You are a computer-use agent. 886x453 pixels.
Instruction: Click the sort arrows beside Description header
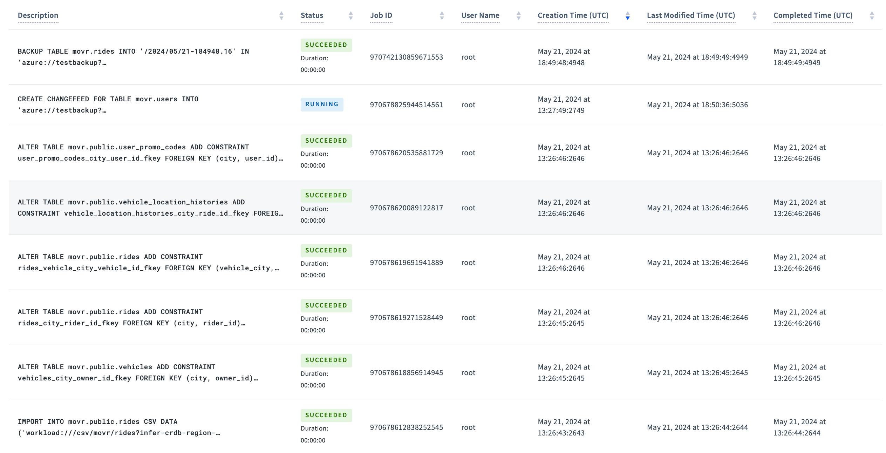click(x=280, y=15)
